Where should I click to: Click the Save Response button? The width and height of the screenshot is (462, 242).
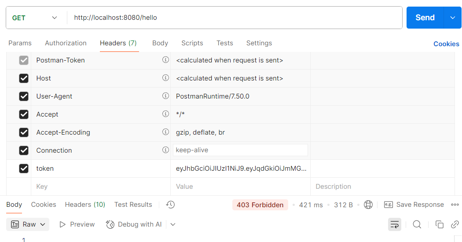click(x=408, y=205)
